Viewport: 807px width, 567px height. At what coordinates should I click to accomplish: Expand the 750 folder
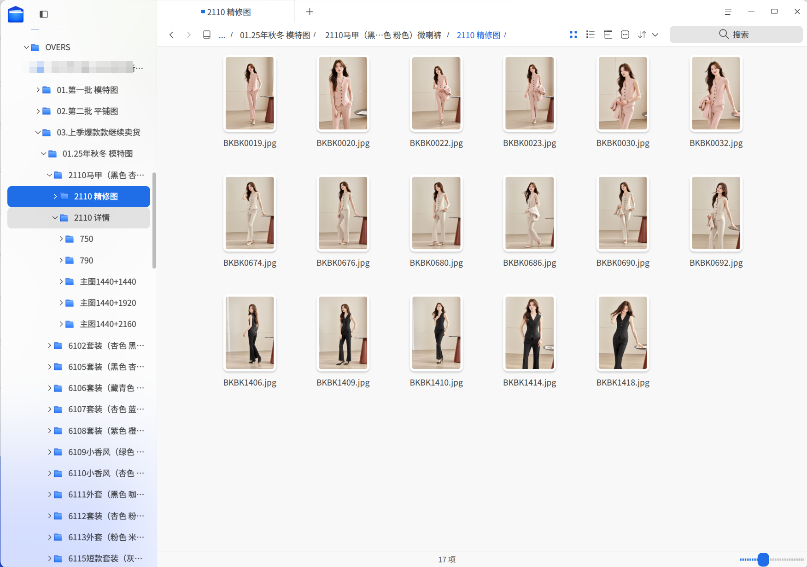point(61,239)
